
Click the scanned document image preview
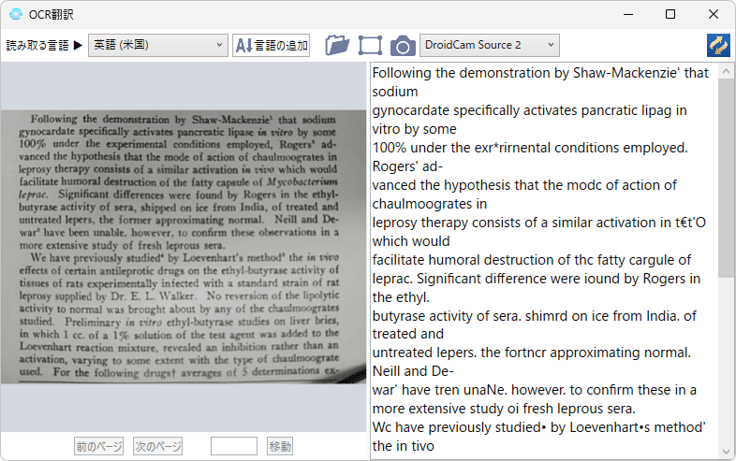[183, 247]
